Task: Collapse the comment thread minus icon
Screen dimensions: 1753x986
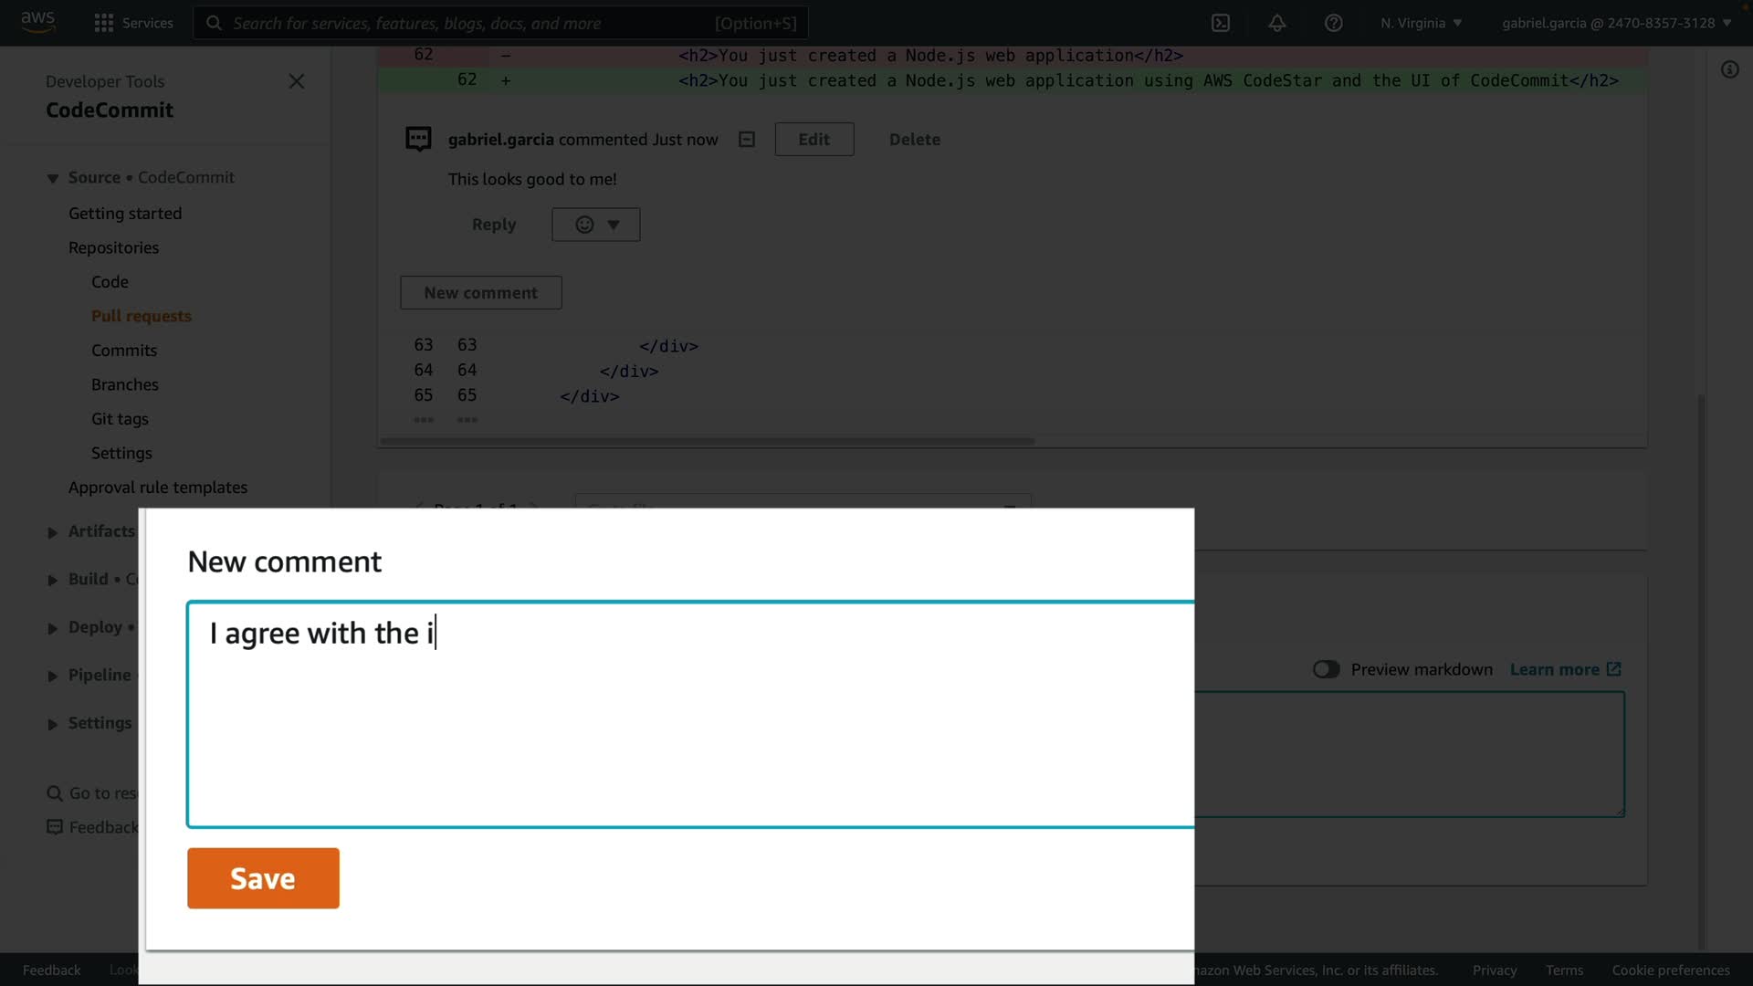Action: point(747,140)
